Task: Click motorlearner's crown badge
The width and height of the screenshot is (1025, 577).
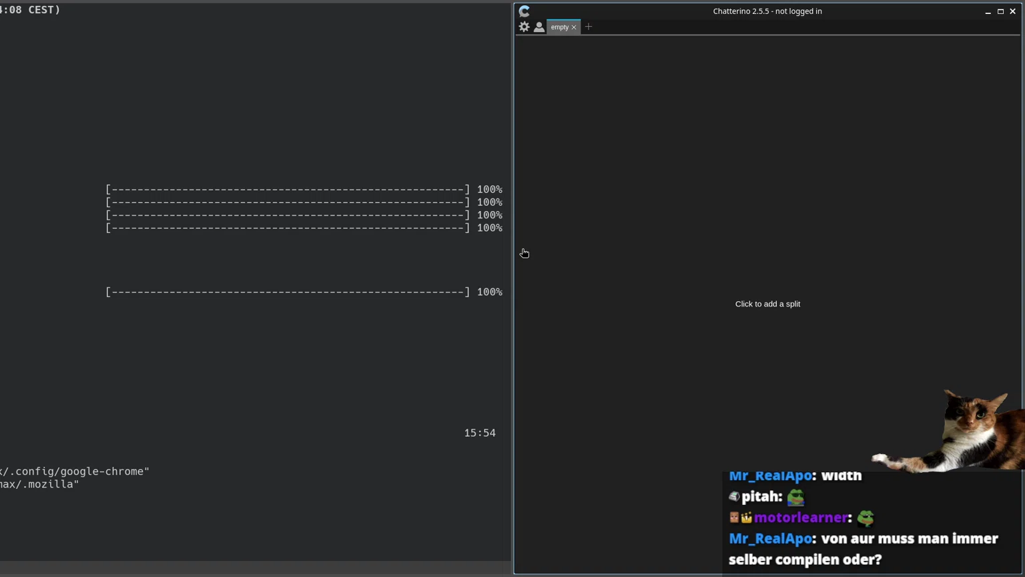Action: tap(746, 518)
